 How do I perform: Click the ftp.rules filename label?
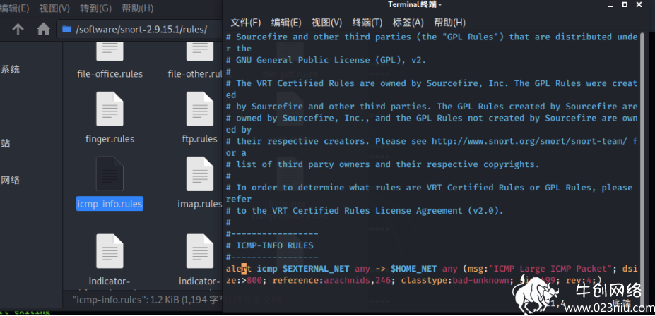coord(200,139)
